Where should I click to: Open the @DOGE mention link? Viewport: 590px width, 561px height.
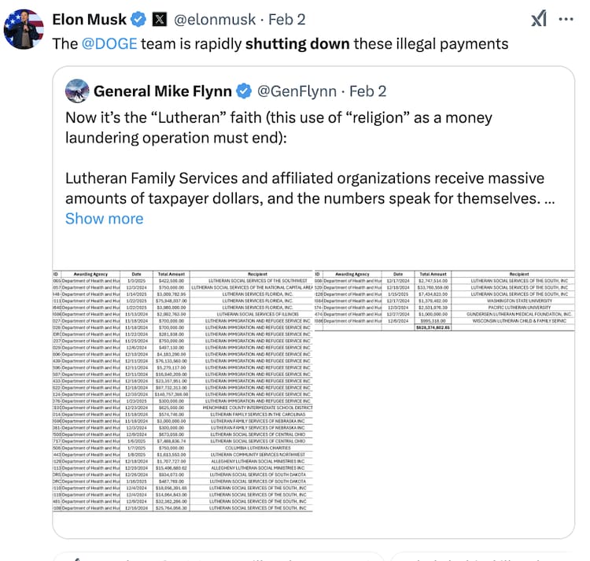(x=109, y=44)
